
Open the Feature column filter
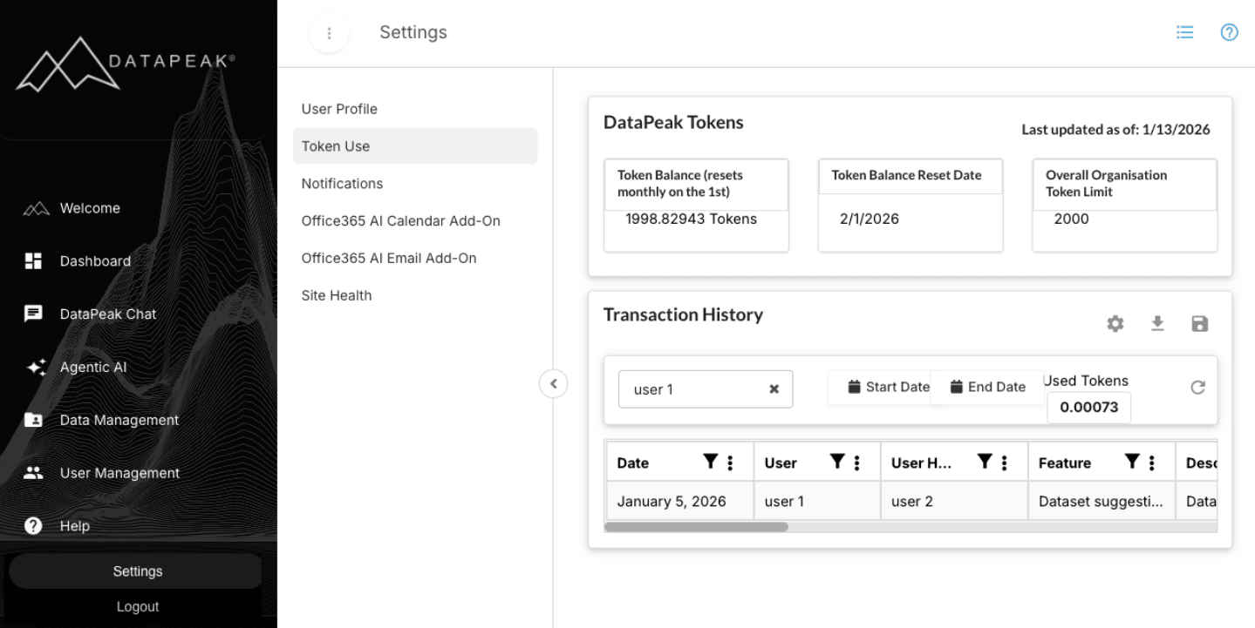click(x=1132, y=462)
